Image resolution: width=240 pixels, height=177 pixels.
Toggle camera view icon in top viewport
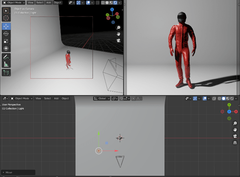click(118, 40)
